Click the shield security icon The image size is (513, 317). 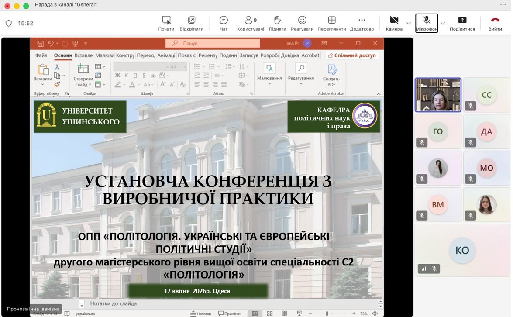(9, 24)
